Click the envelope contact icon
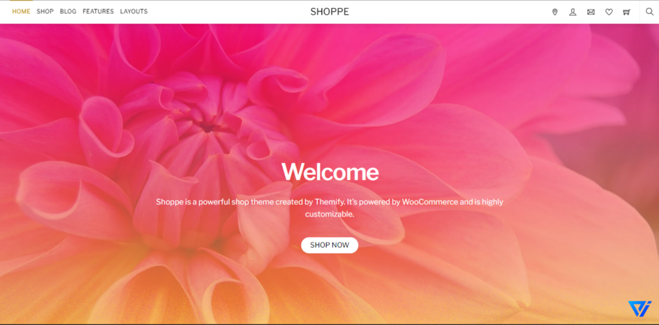Viewport: 659px width, 325px height. point(591,12)
